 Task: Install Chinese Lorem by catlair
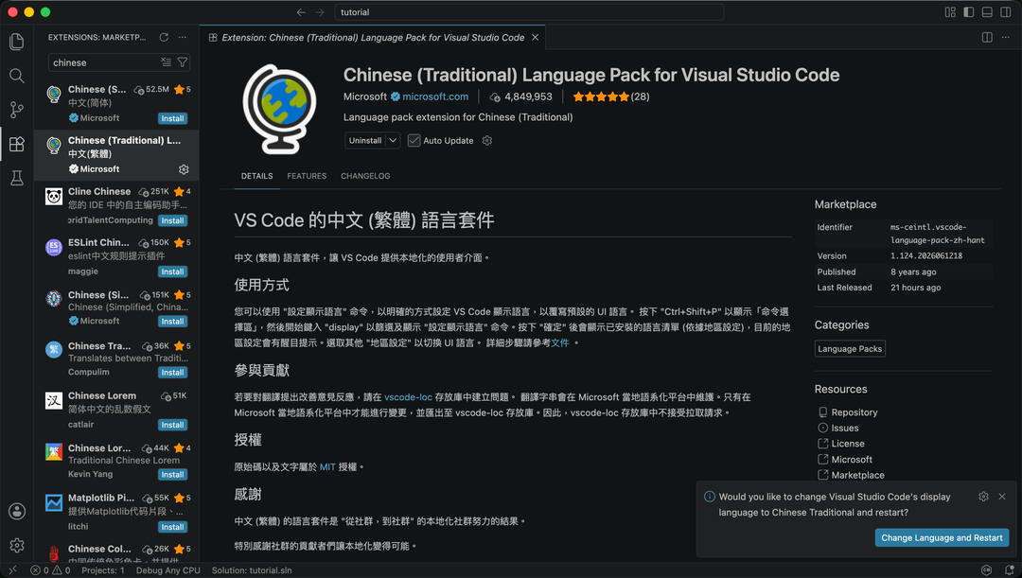coord(173,425)
